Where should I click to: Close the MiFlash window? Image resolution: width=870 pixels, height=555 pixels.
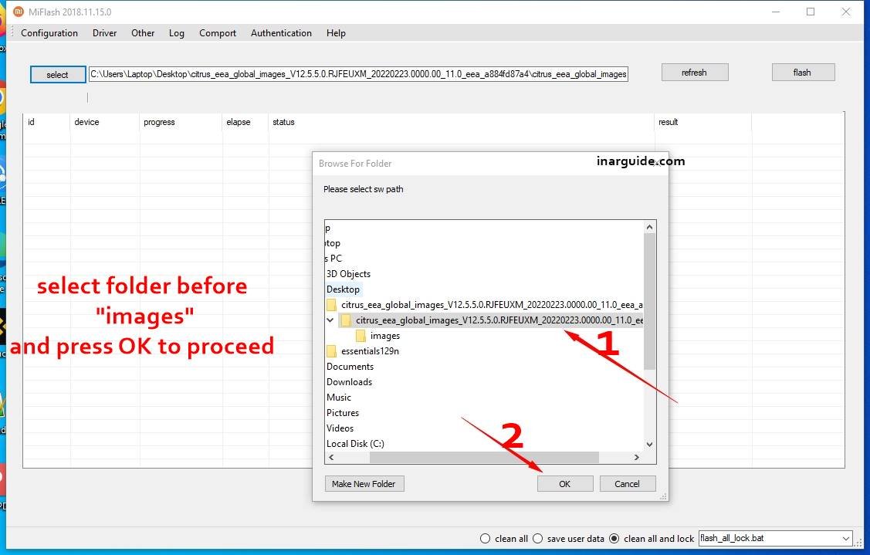[x=845, y=12]
